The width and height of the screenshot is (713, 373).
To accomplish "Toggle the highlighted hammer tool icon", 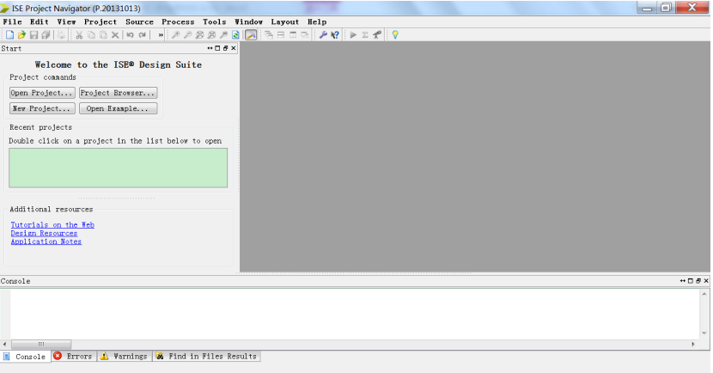I will tap(251, 35).
